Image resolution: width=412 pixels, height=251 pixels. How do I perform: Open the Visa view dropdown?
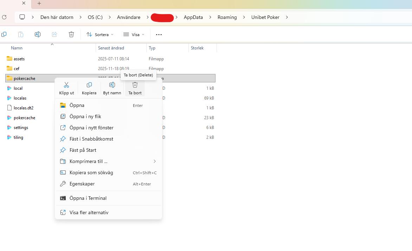click(134, 35)
